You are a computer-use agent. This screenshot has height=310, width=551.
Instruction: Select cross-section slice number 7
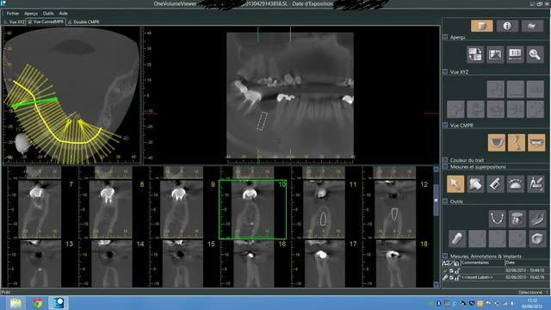pyautogui.click(x=40, y=209)
